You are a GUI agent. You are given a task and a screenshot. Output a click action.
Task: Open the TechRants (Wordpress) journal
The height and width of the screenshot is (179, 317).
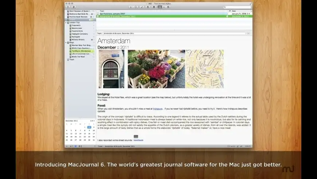(x=81, y=51)
